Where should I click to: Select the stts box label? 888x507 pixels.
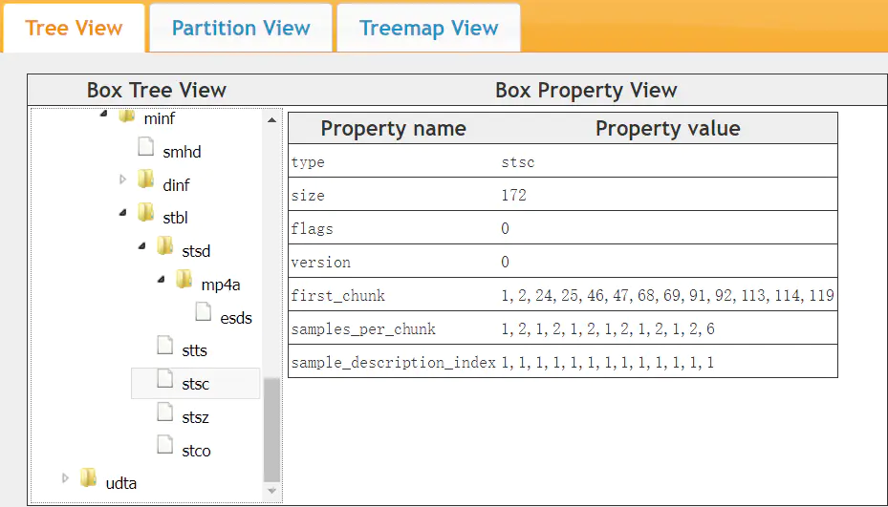click(x=194, y=350)
